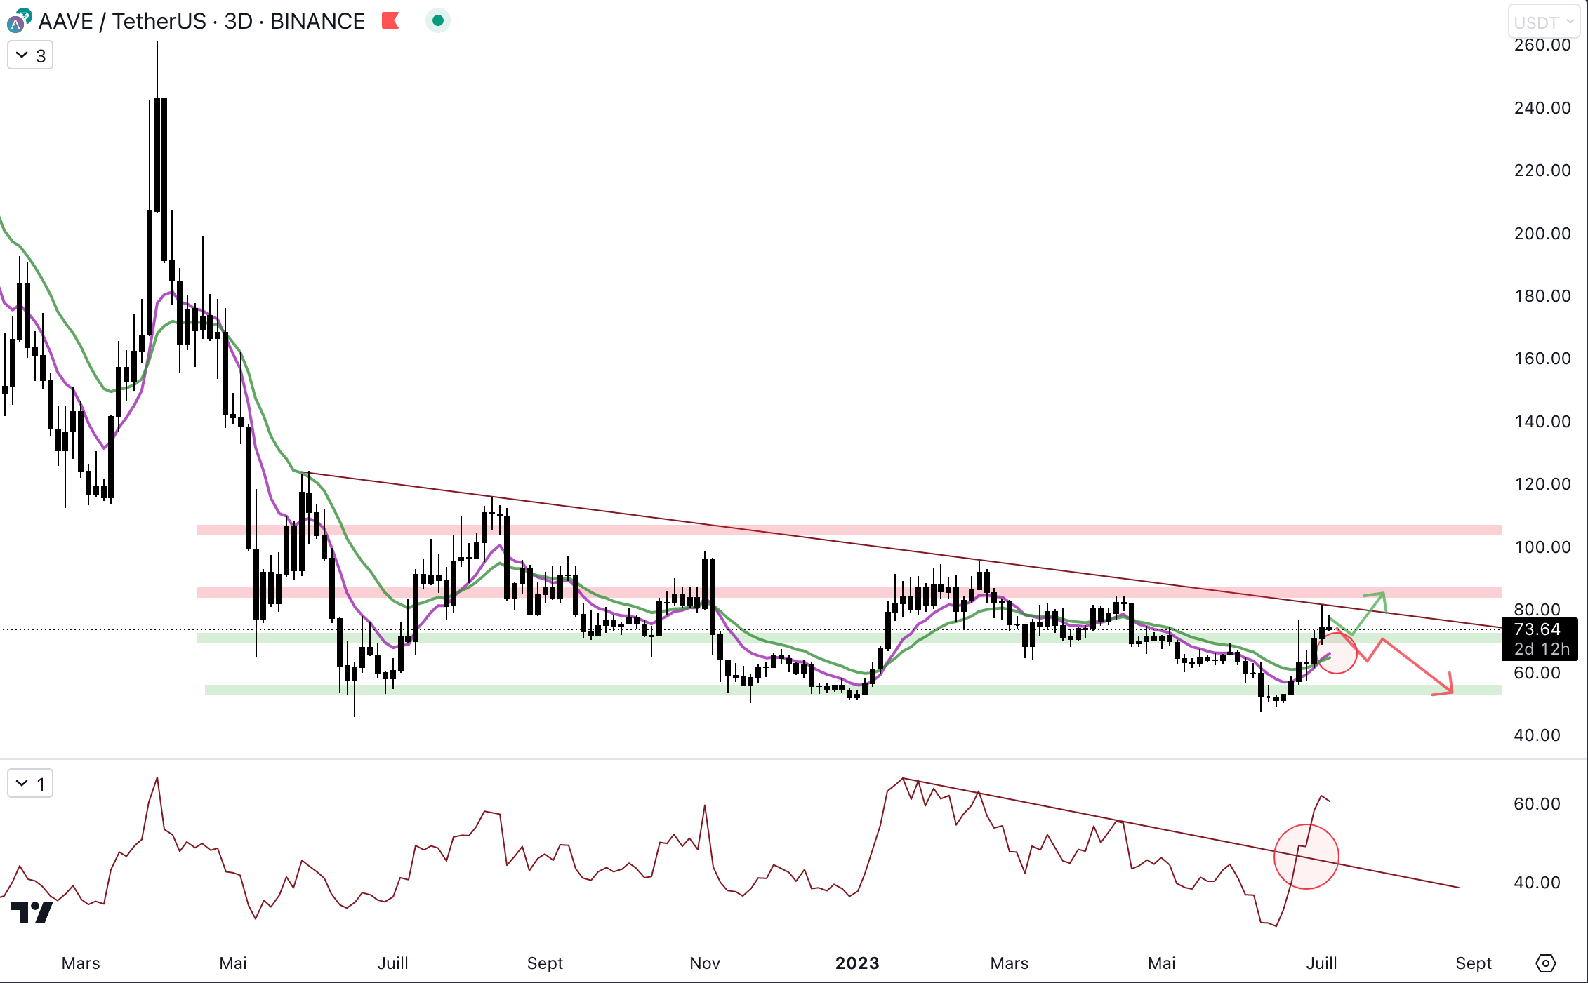
Task: Select the red downward arrow drawing
Action: coord(1418,667)
